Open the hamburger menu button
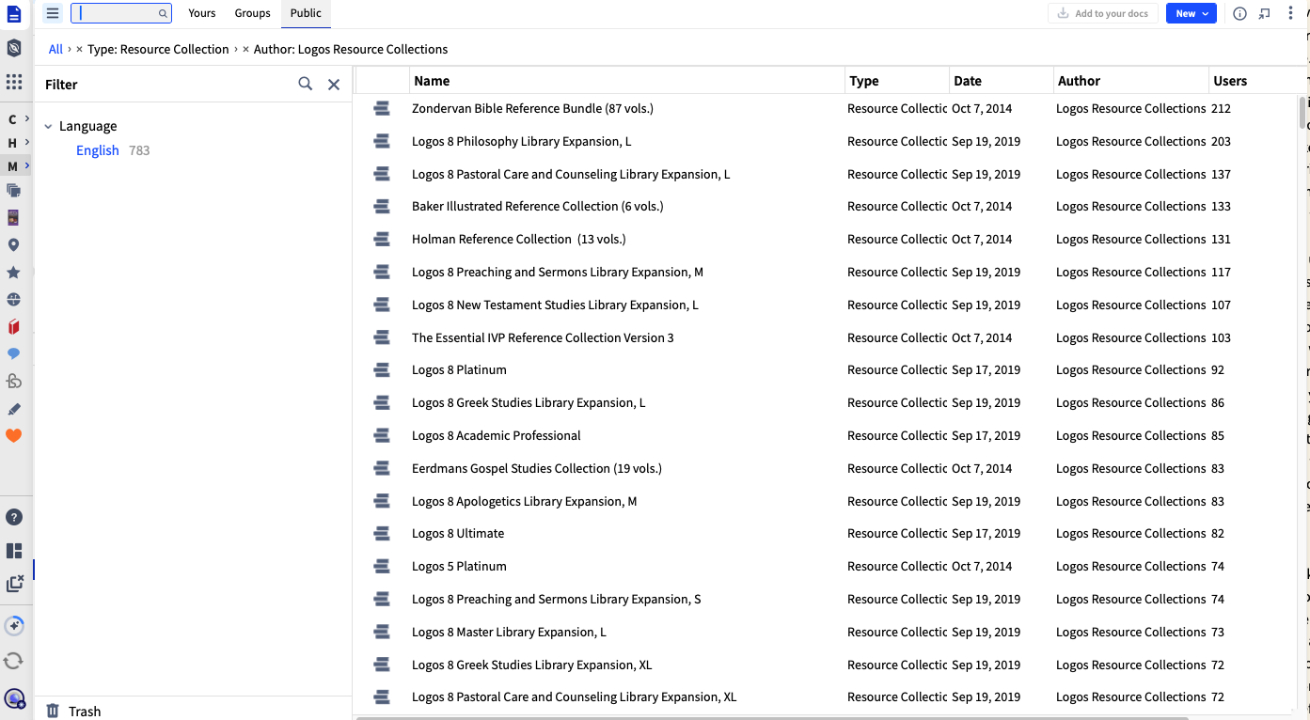This screenshot has width=1310, height=720. [x=53, y=13]
